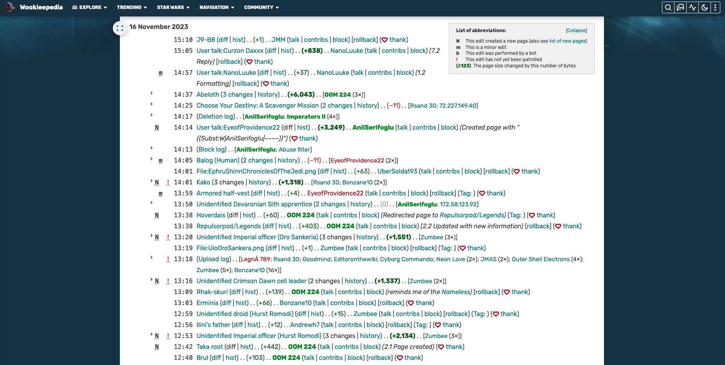Click the heart icon in the Taka root row

point(441,347)
